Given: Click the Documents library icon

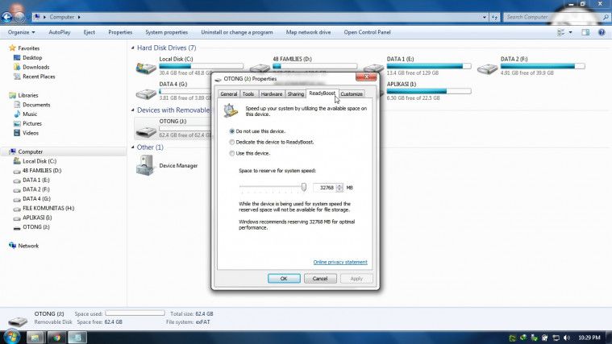Looking at the screenshot, I should [17, 105].
